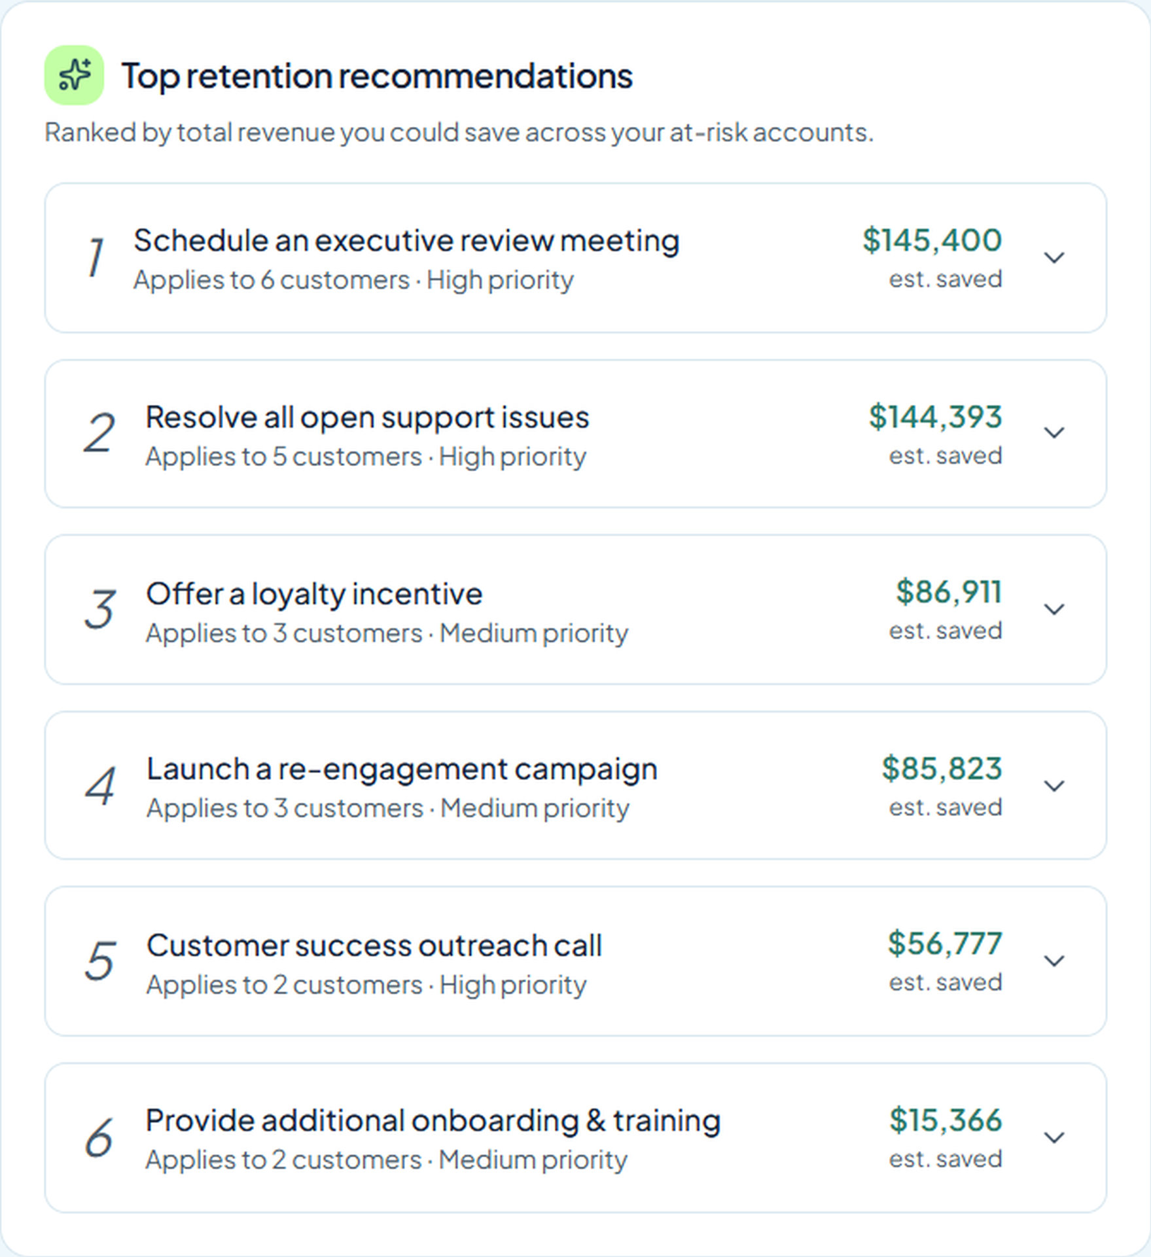Click the $86,911 estimated saved amount
The width and height of the screenshot is (1151, 1257).
click(x=949, y=592)
